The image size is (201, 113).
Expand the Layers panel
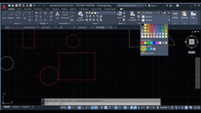point(96,24)
